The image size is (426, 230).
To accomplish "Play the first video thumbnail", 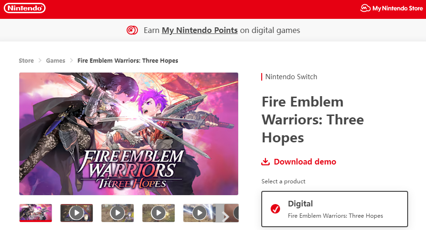I will (x=76, y=213).
